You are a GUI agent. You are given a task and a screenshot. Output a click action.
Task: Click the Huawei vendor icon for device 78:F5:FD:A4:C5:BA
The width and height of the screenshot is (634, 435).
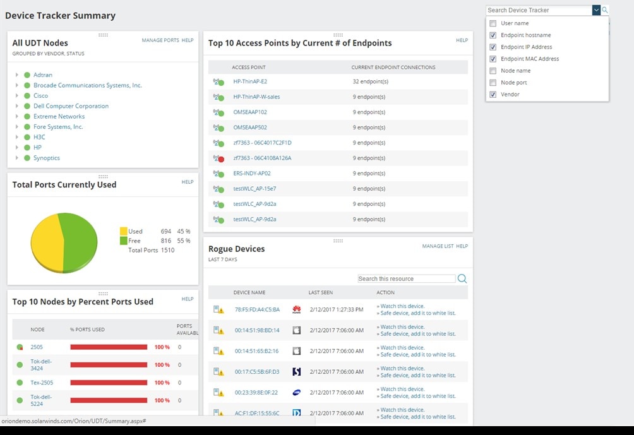[x=297, y=309]
